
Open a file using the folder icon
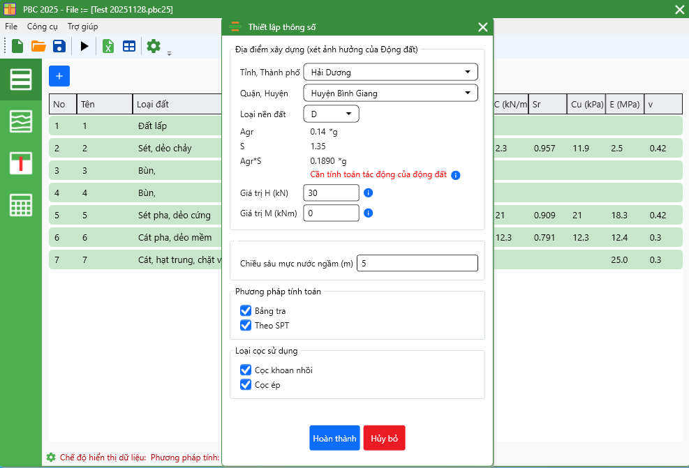(x=38, y=47)
